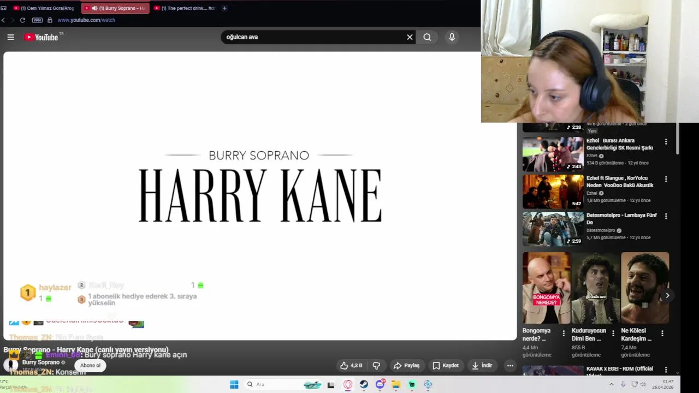699x393 pixels.
Task: Open options for Bongomya nerde short
Action: coord(564,333)
